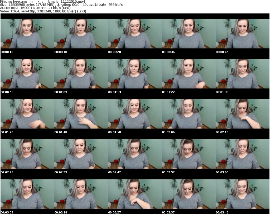Click the Video h264 info line

point(43,11)
